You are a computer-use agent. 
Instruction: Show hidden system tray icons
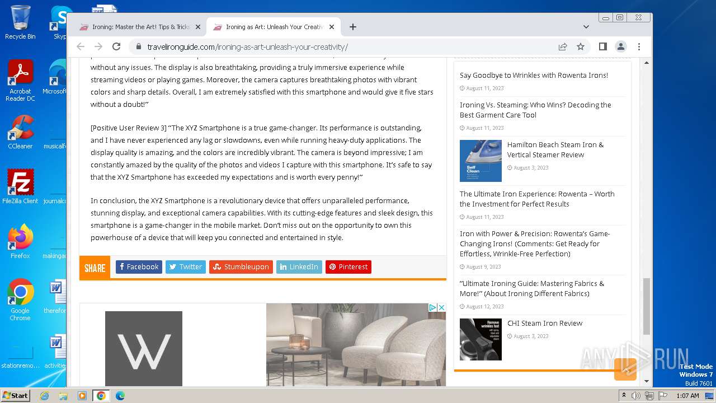624,395
